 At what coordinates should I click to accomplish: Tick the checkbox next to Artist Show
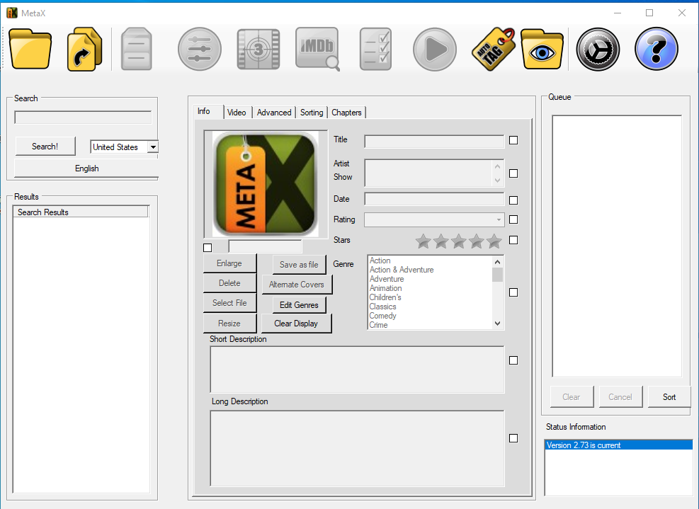tap(513, 173)
